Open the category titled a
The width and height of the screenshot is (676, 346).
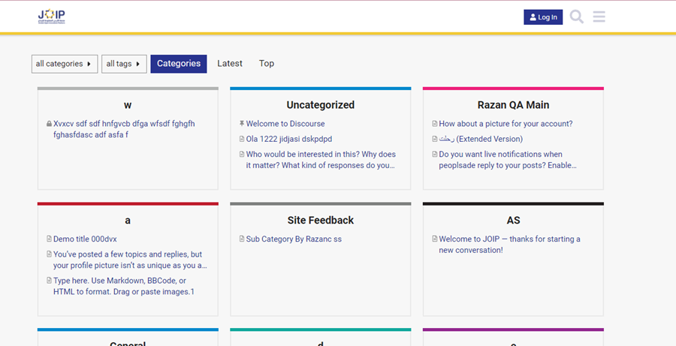click(128, 220)
